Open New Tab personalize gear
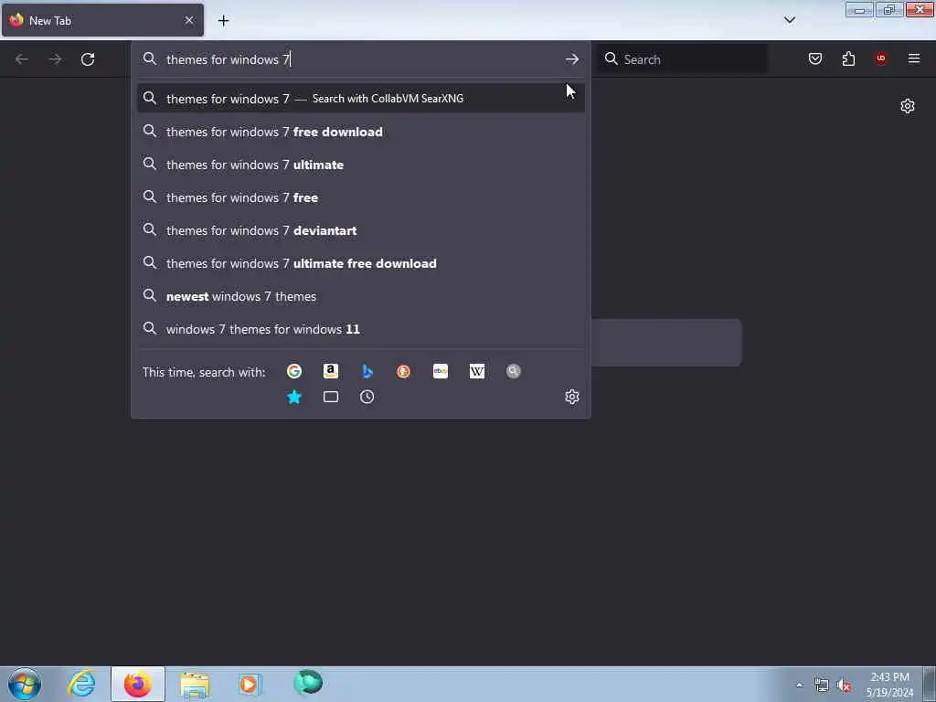This screenshot has height=702, width=936. point(908,106)
